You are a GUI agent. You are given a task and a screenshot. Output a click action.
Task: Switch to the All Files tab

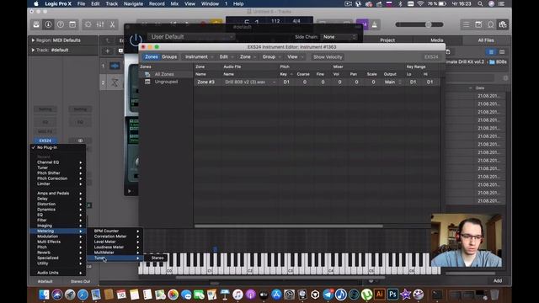(x=486, y=40)
